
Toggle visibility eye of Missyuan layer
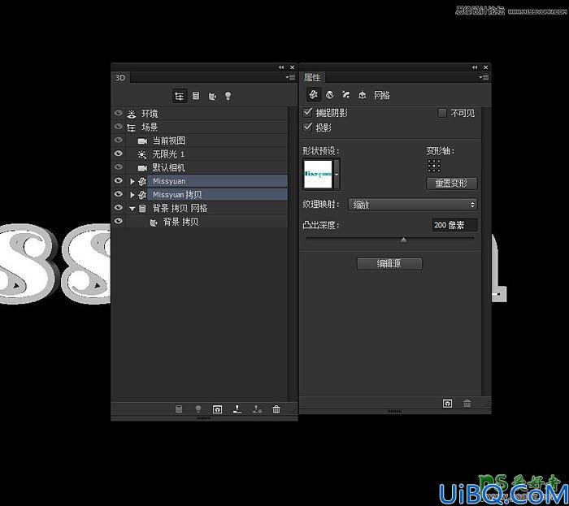pos(119,180)
